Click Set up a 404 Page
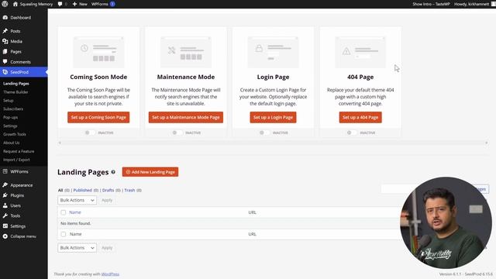Viewport: 496px width, 279px height. (x=360, y=117)
